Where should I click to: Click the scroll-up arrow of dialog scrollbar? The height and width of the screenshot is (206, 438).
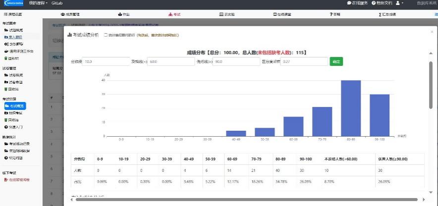430,53
